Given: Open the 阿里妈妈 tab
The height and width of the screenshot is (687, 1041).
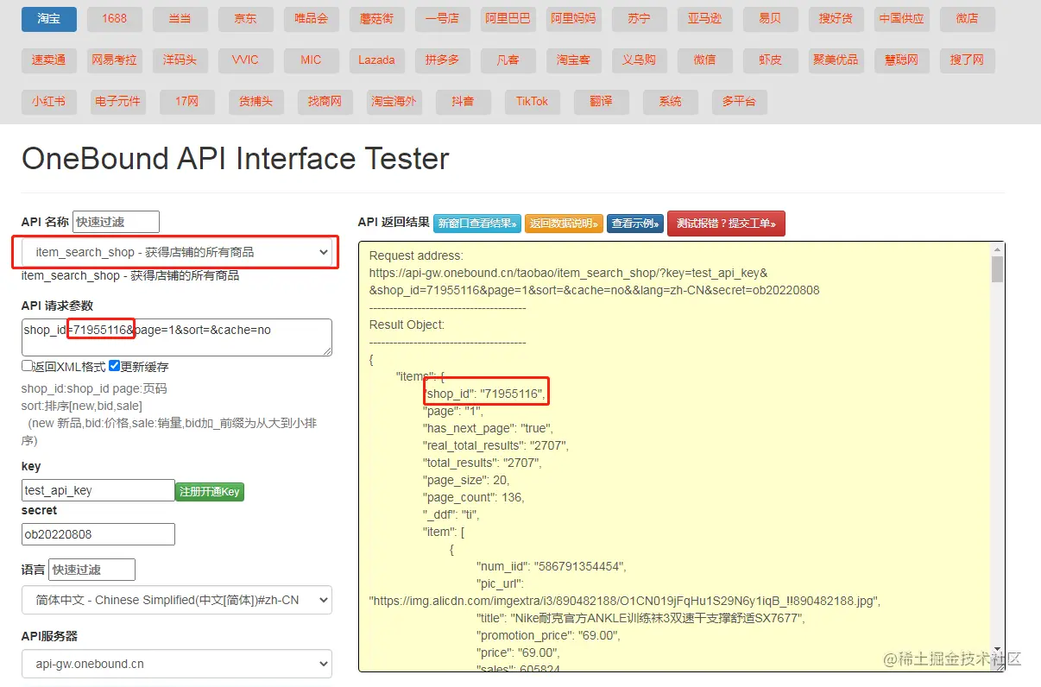Looking at the screenshot, I should (573, 19).
